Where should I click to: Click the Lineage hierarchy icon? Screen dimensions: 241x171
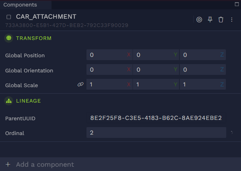pos(9,101)
